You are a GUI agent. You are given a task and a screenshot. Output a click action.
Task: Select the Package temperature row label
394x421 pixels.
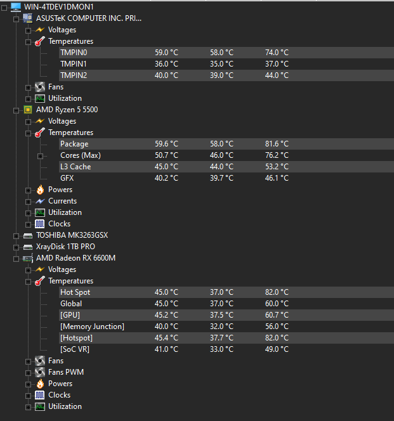pyautogui.click(x=74, y=144)
